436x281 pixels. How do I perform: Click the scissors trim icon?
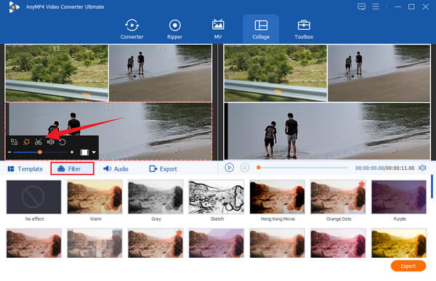tap(38, 142)
